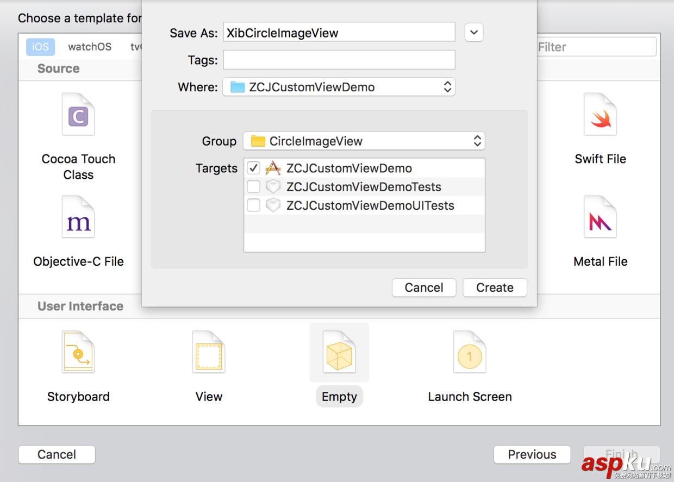Switch to the iOS platform tab
This screenshot has width=674, height=482.
pyautogui.click(x=40, y=47)
